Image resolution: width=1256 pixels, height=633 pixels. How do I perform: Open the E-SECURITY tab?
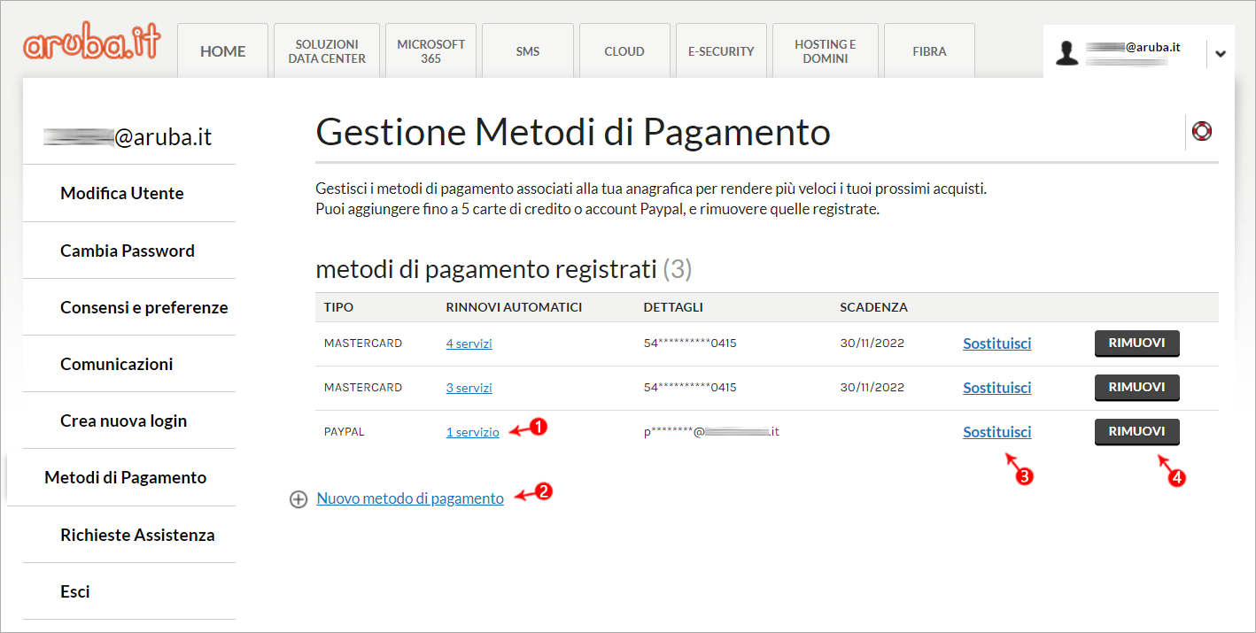coord(721,51)
